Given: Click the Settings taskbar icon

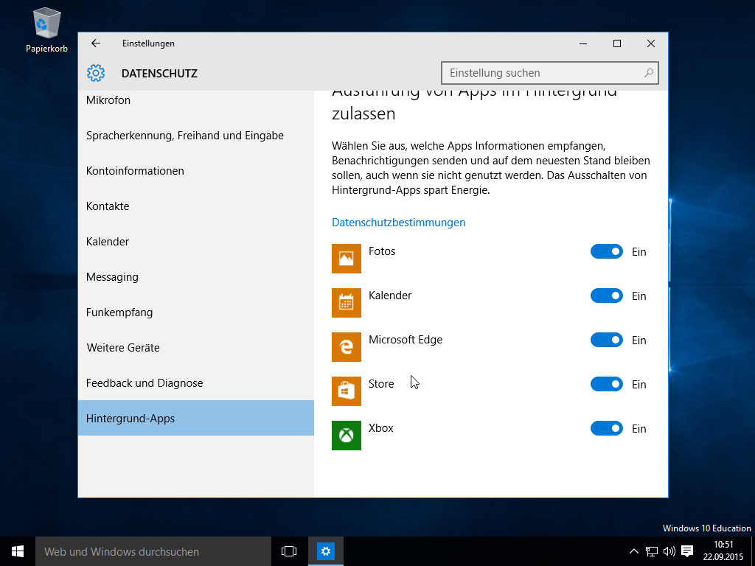Looking at the screenshot, I should [x=325, y=551].
